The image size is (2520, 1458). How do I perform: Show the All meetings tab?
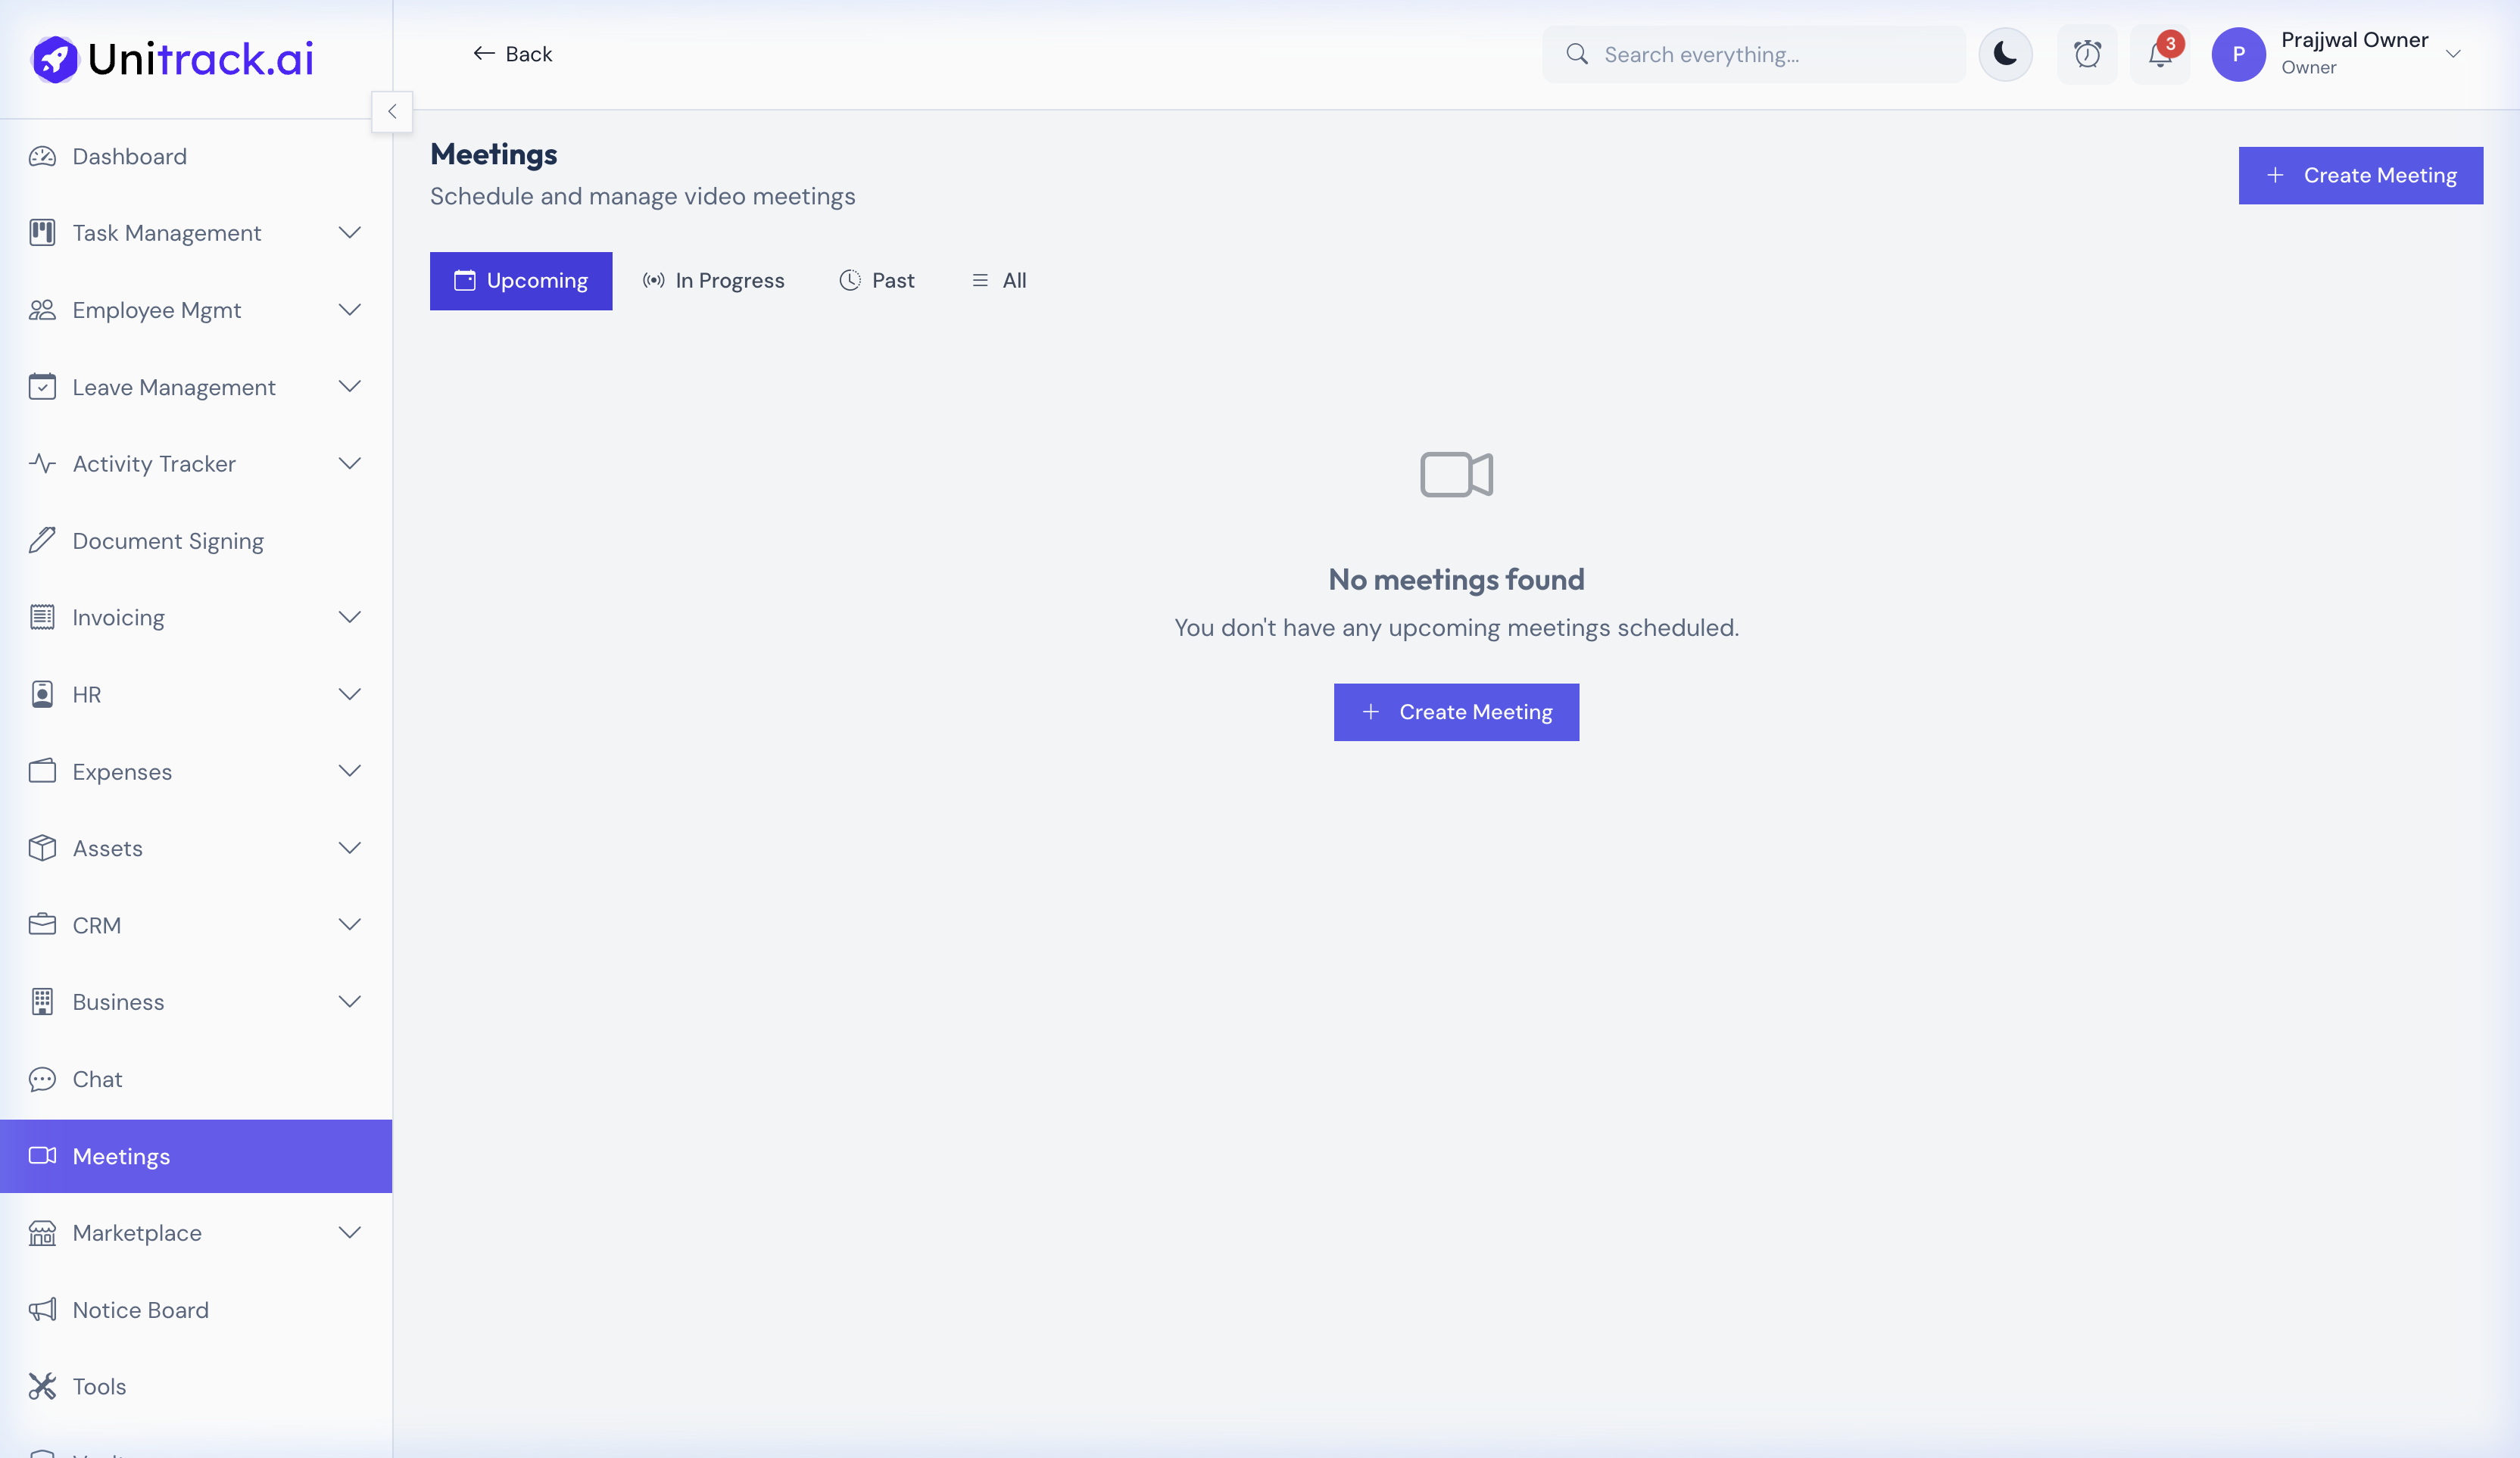coord(999,281)
